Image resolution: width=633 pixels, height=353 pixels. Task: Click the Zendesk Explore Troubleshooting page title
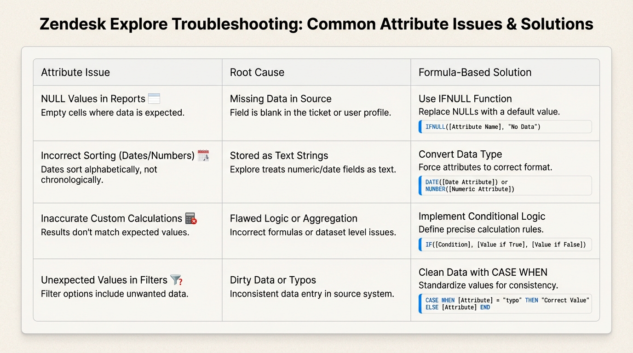(x=316, y=24)
